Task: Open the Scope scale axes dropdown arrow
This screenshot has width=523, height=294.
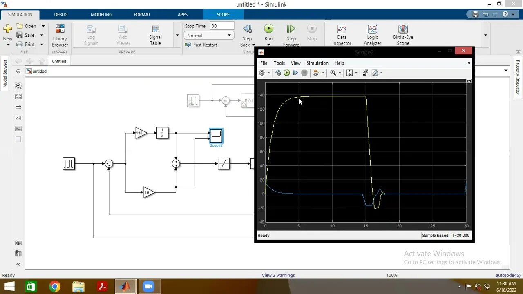Action: [356, 73]
